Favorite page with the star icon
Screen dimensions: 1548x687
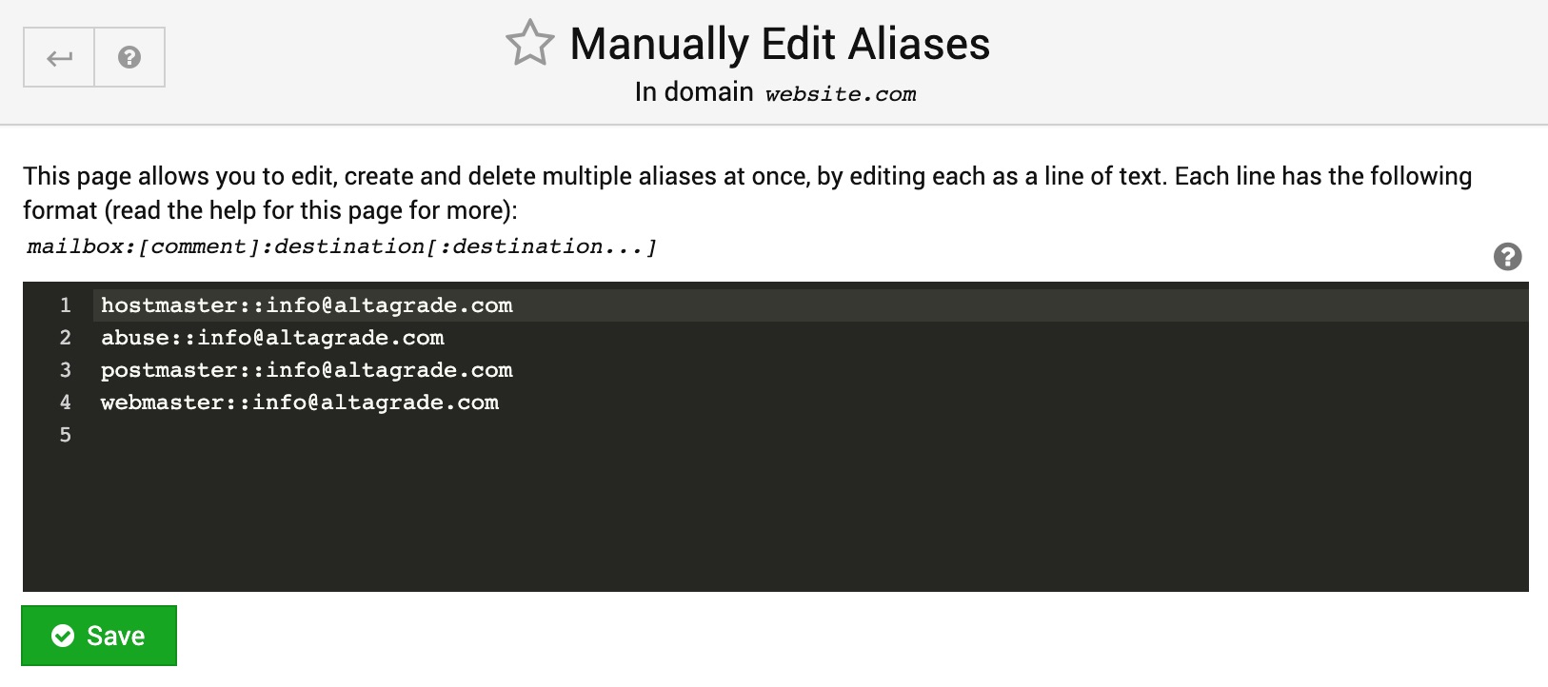529,44
